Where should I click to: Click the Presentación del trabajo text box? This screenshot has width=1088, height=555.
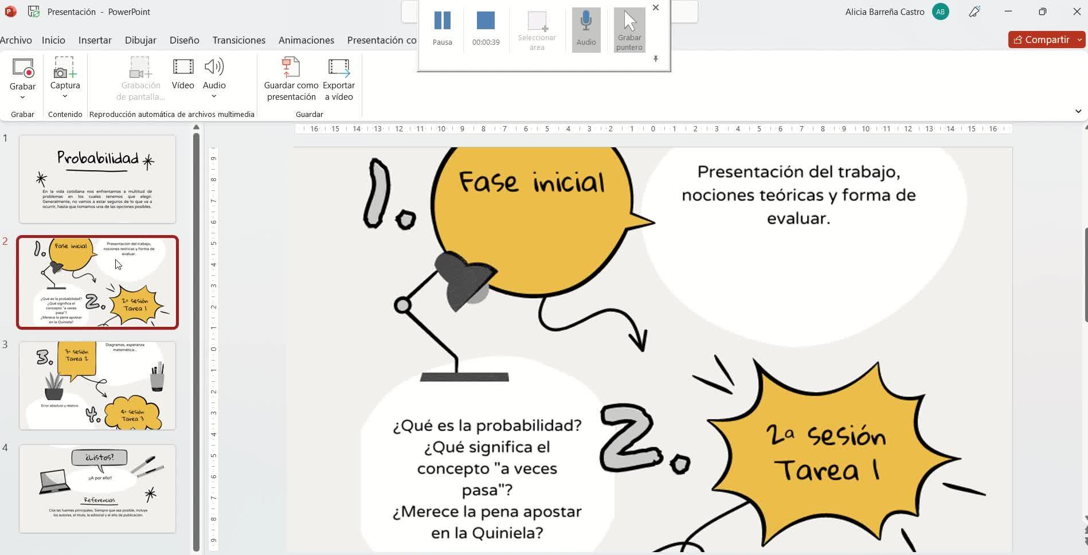(x=799, y=195)
